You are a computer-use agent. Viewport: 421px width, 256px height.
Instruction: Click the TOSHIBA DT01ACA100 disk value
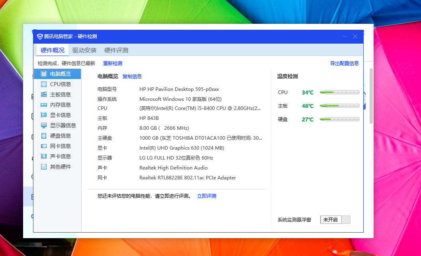(x=201, y=138)
